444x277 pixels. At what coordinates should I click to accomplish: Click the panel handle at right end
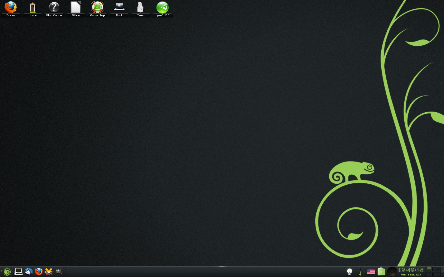(x=443, y=271)
